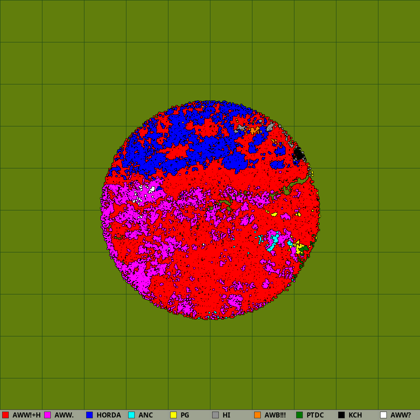Click the white AWW? legend swatch
Image resolution: width=420 pixels, height=420 pixels.
[x=383, y=415]
